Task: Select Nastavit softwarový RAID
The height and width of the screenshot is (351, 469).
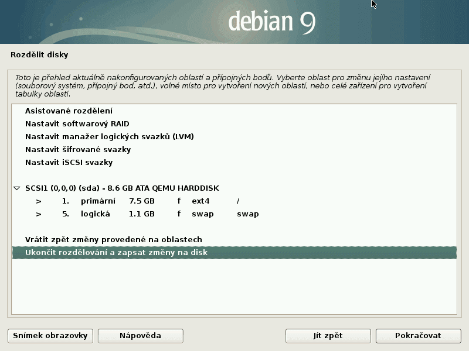Action: pos(235,124)
